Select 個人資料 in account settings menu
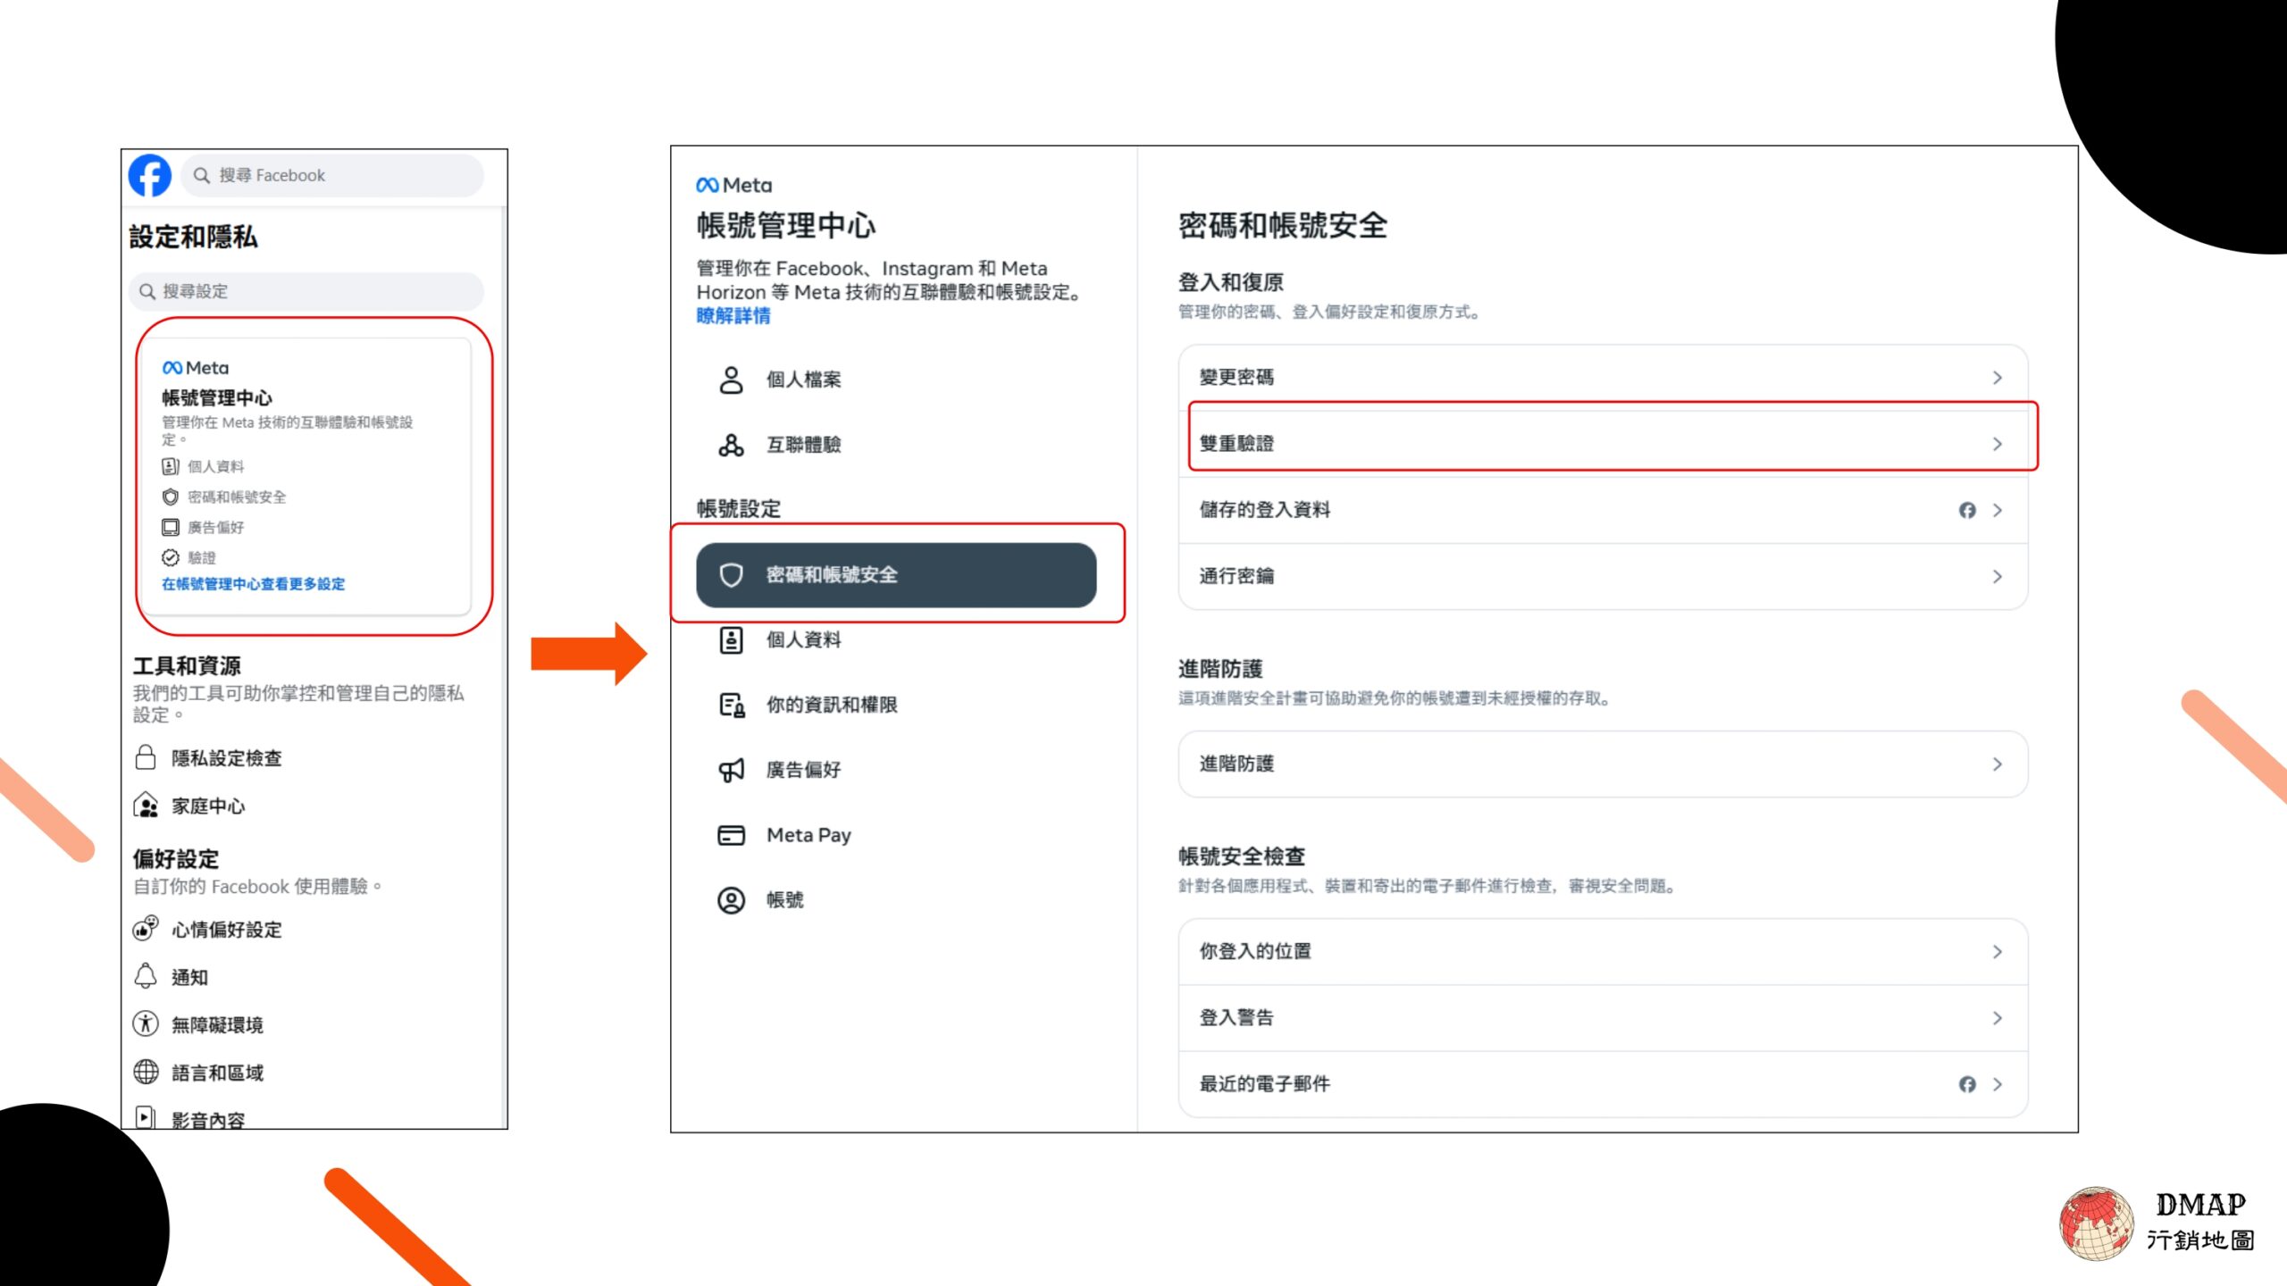2287x1286 pixels. click(x=802, y=639)
